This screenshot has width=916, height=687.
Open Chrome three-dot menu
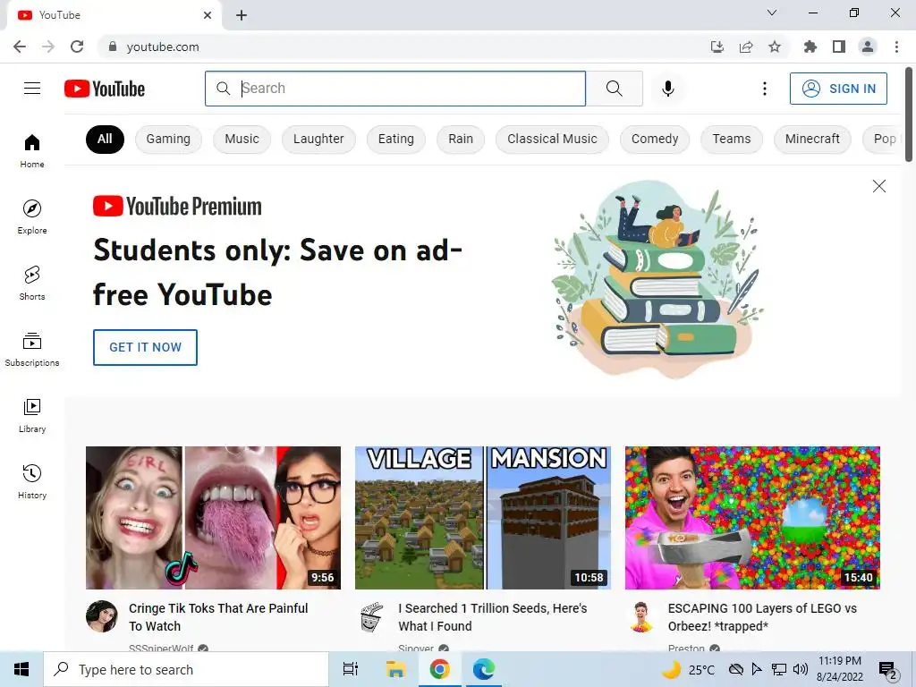(896, 47)
